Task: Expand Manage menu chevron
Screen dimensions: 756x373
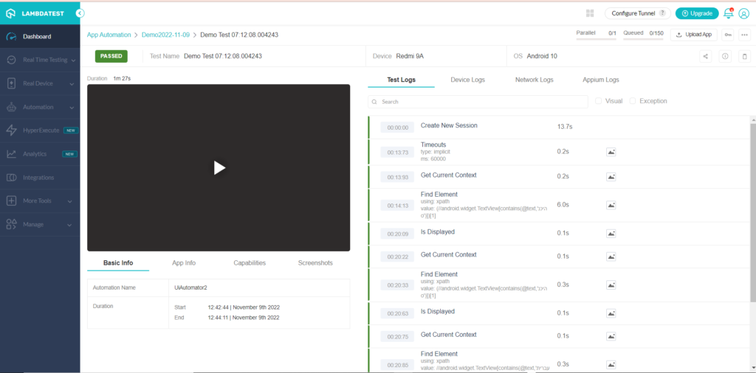Action: [x=70, y=225]
